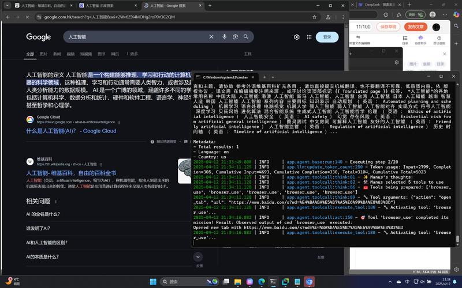Stop loading the page in Chrome toolbar

pos(27,17)
